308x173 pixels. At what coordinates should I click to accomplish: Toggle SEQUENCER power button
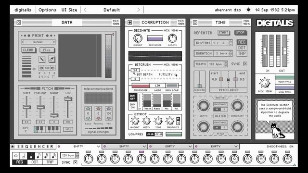13,146
